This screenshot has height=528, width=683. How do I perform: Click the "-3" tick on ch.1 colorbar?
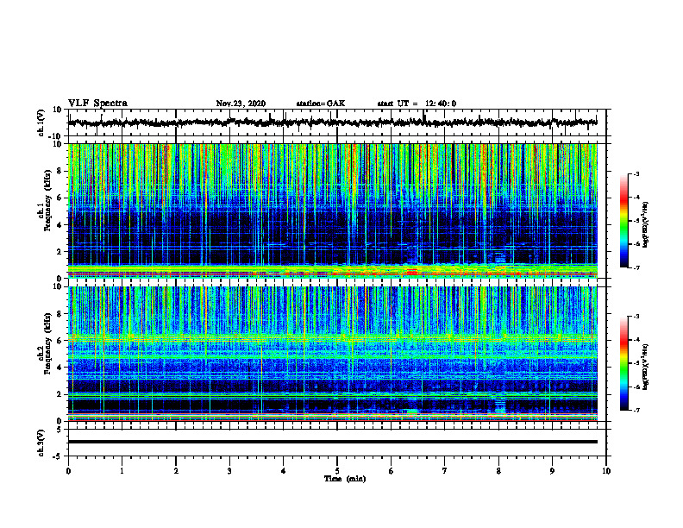point(636,173)
